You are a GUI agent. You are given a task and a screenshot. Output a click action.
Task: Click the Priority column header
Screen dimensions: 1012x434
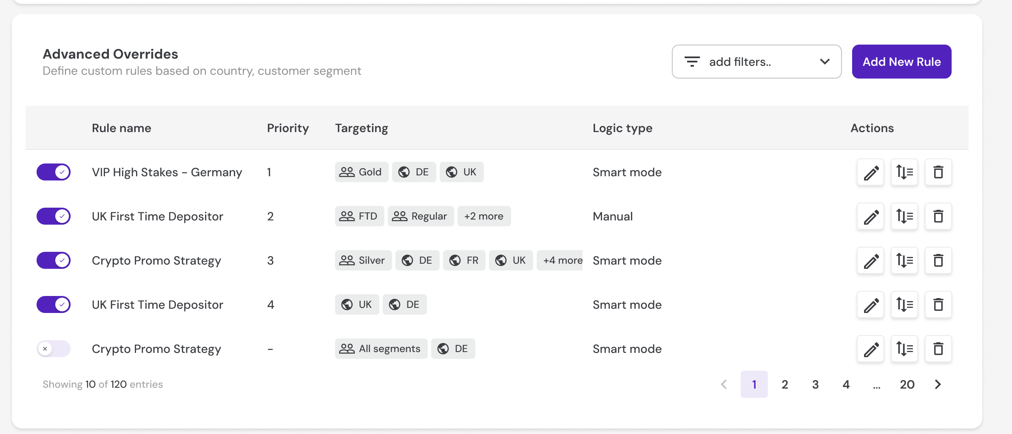click(288, 128)
